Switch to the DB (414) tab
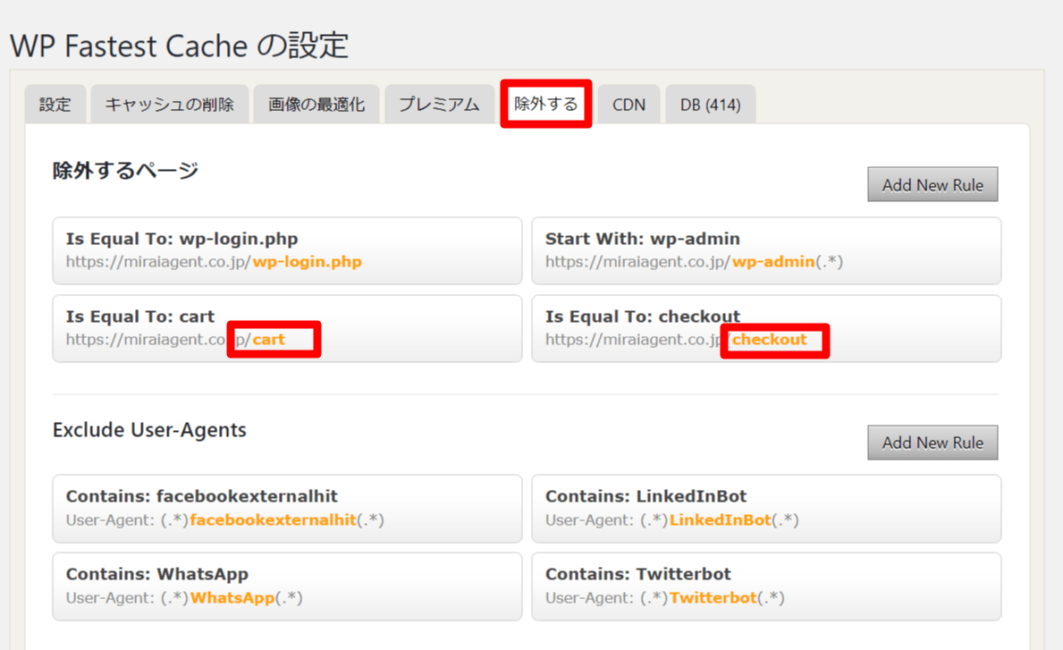 (x=710, y=105)
